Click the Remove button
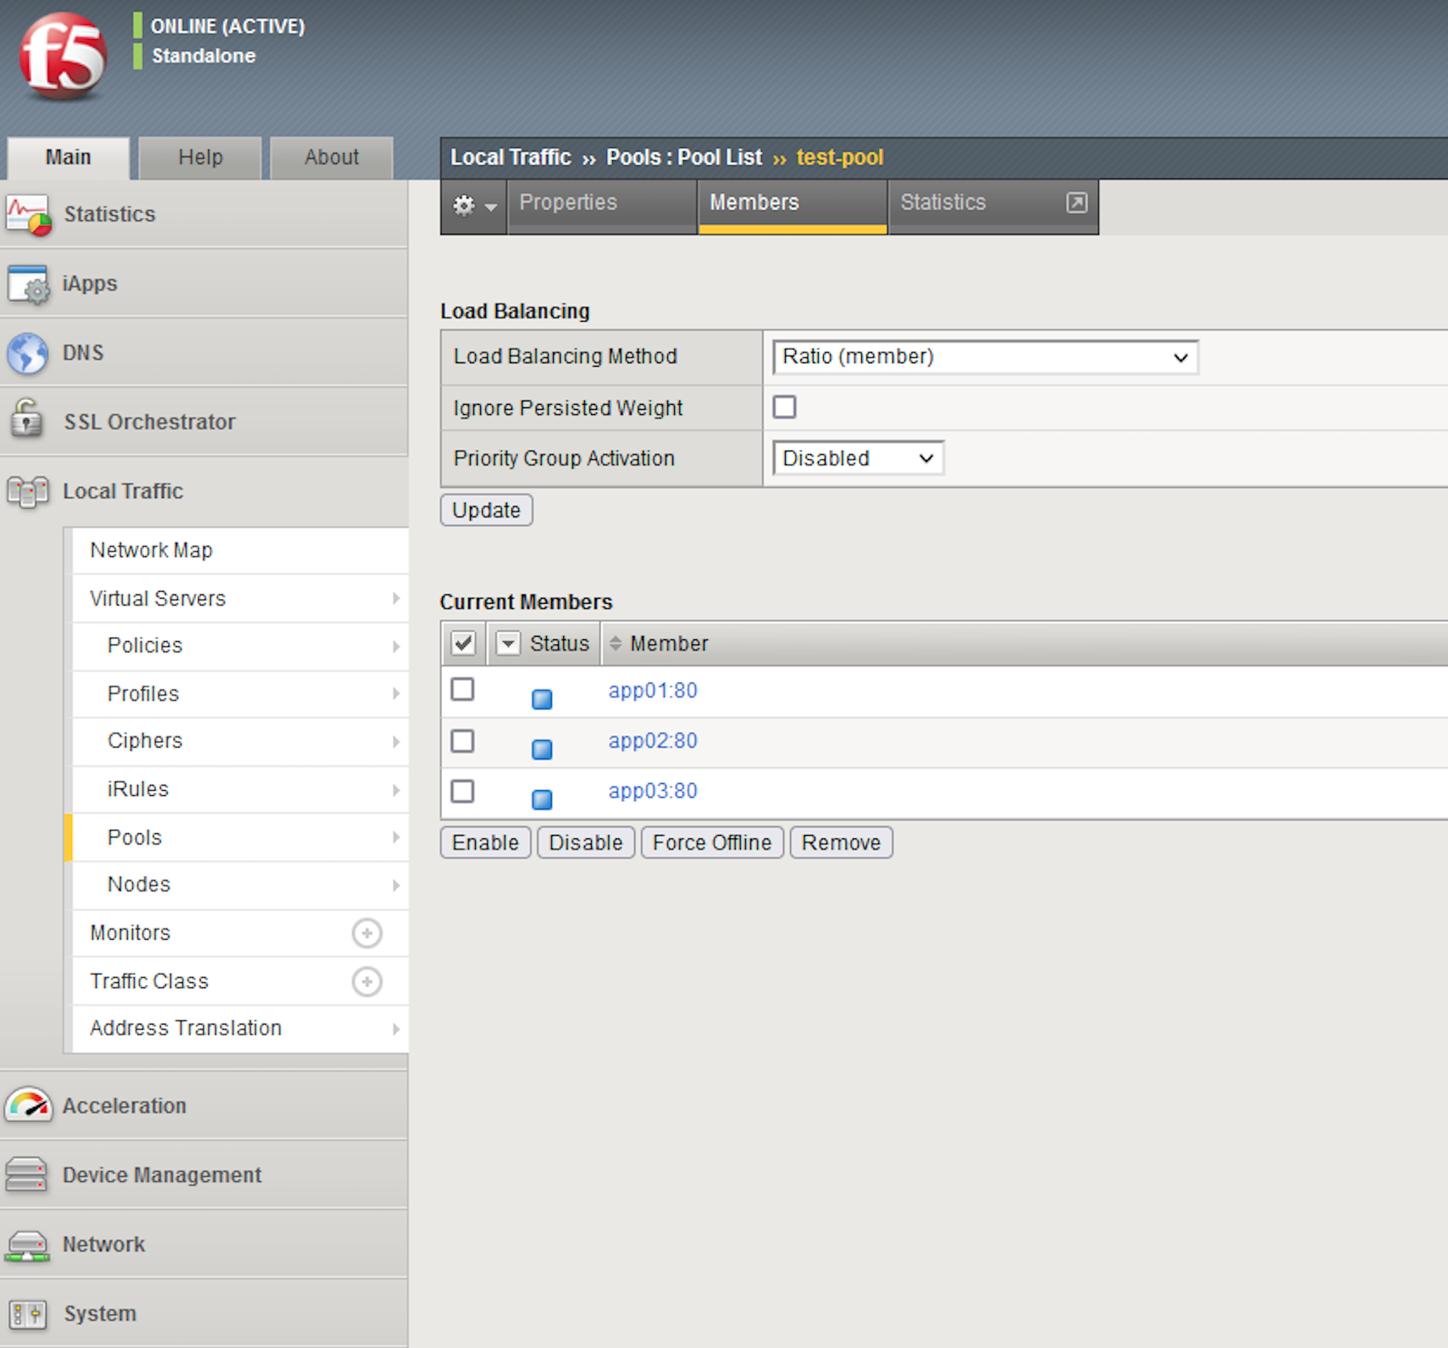 tap(842, 842)
